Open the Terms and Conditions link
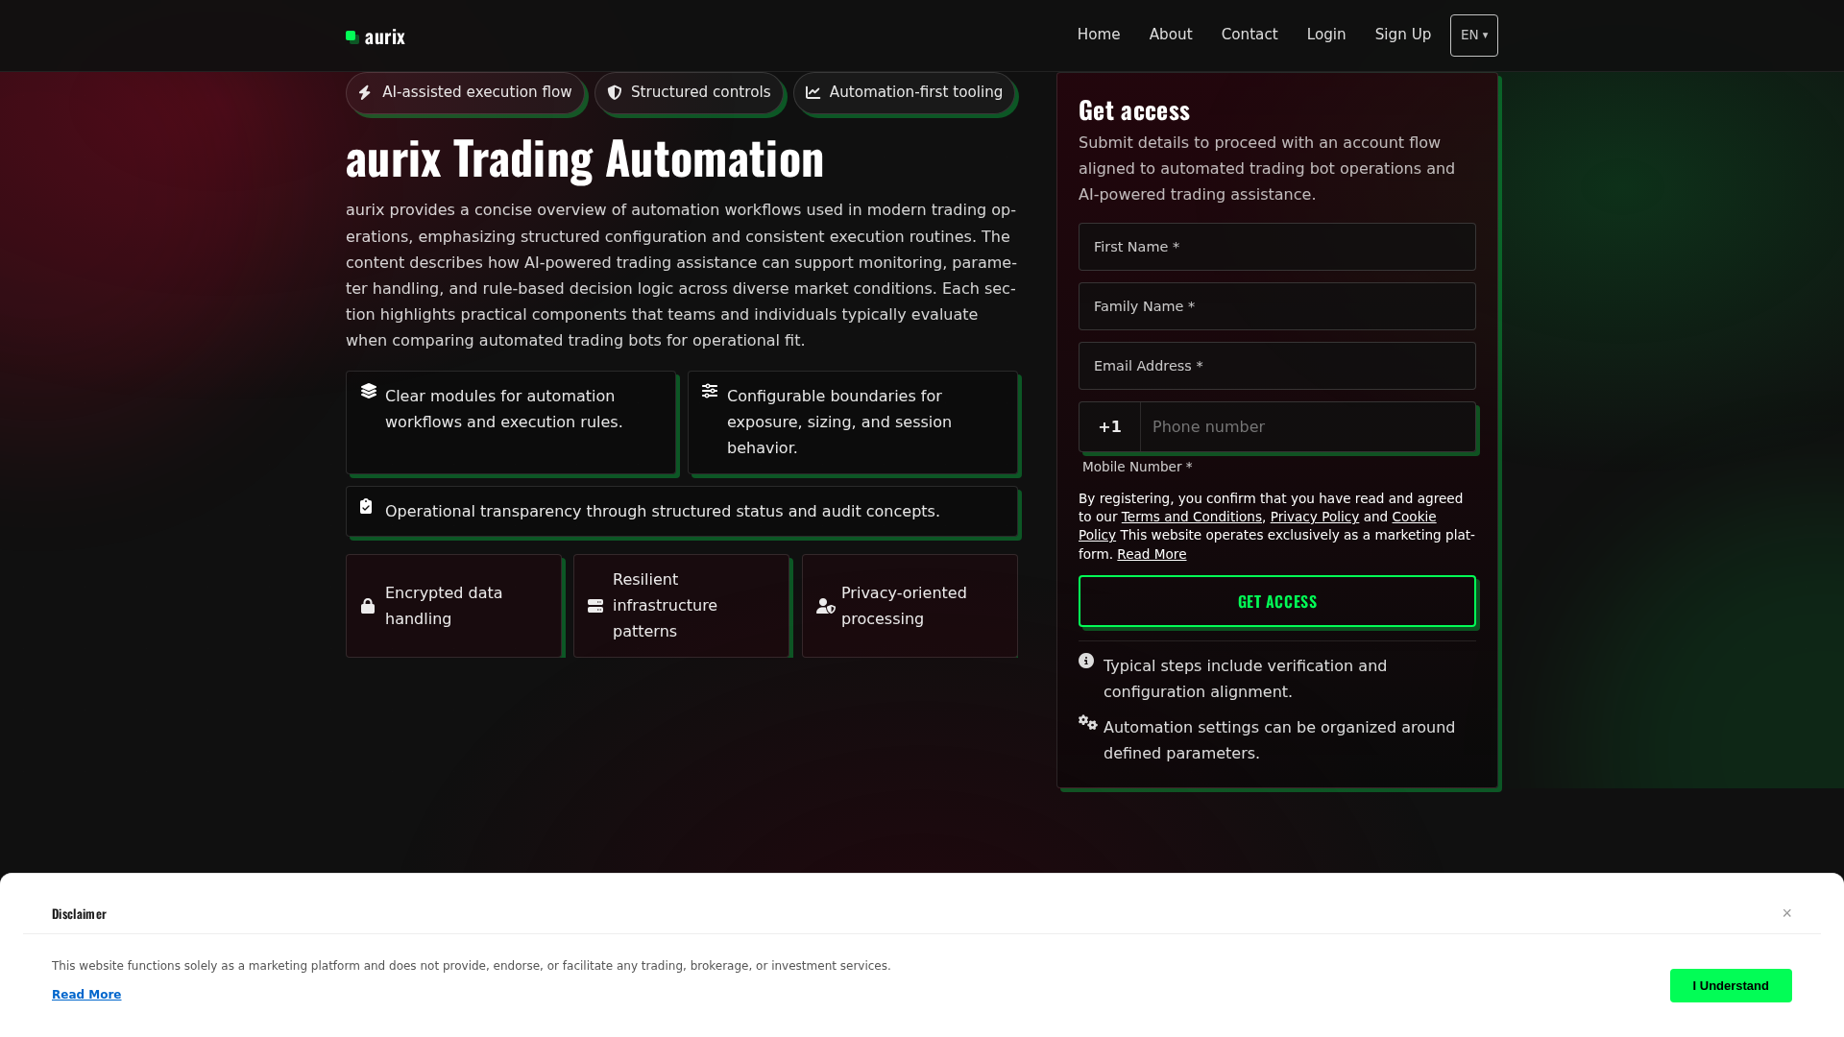Viewport: 1844px width, 1037px height. pos(1192,517)
